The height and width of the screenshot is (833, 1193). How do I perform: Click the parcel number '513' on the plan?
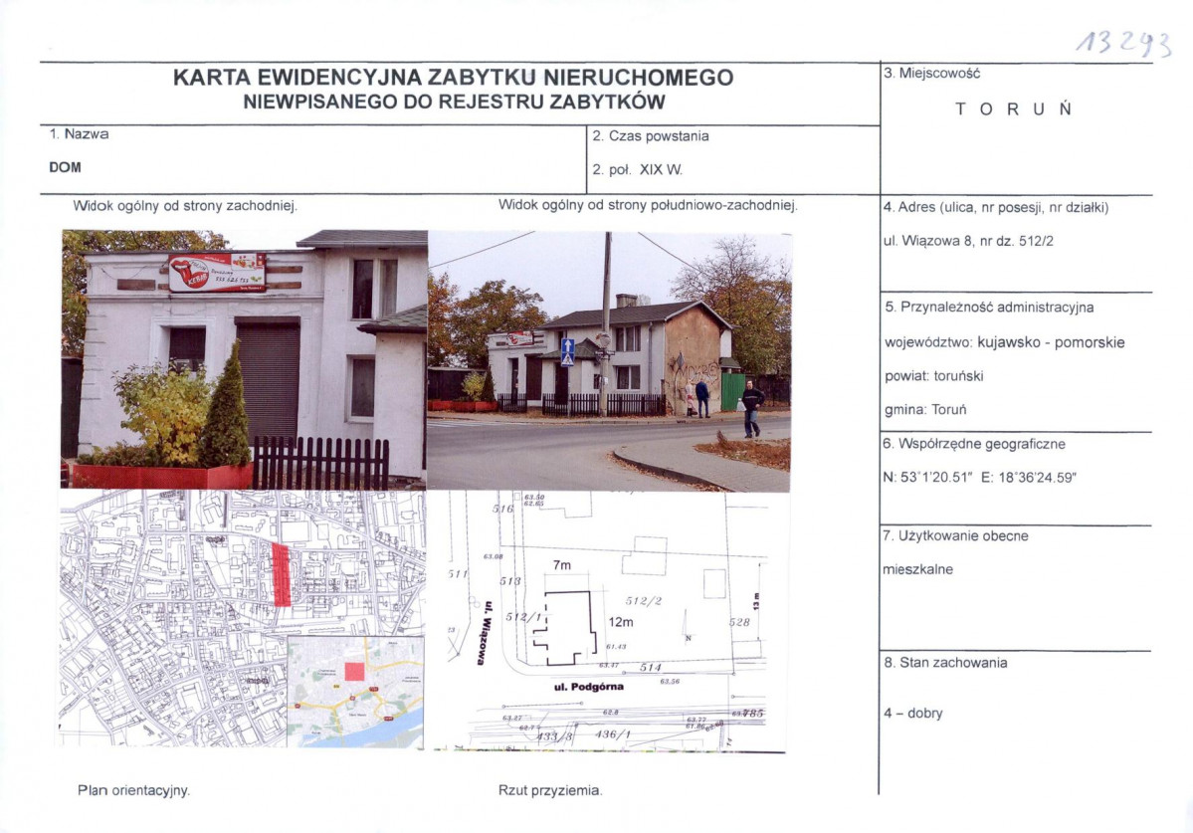coord(510,581)
